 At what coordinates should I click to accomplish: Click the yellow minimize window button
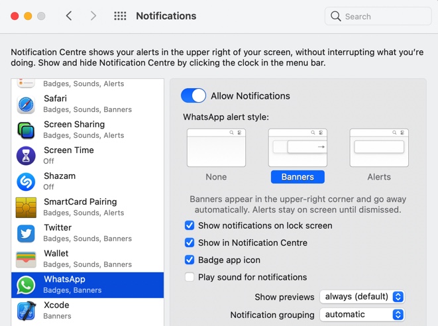(28, 16)
